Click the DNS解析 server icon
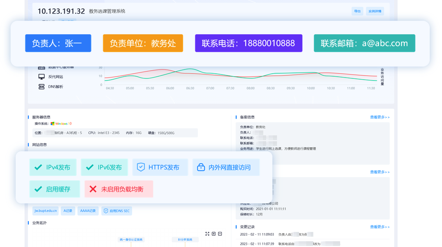The height and width of the screenshot is (247, 442). tap(41, 86)
